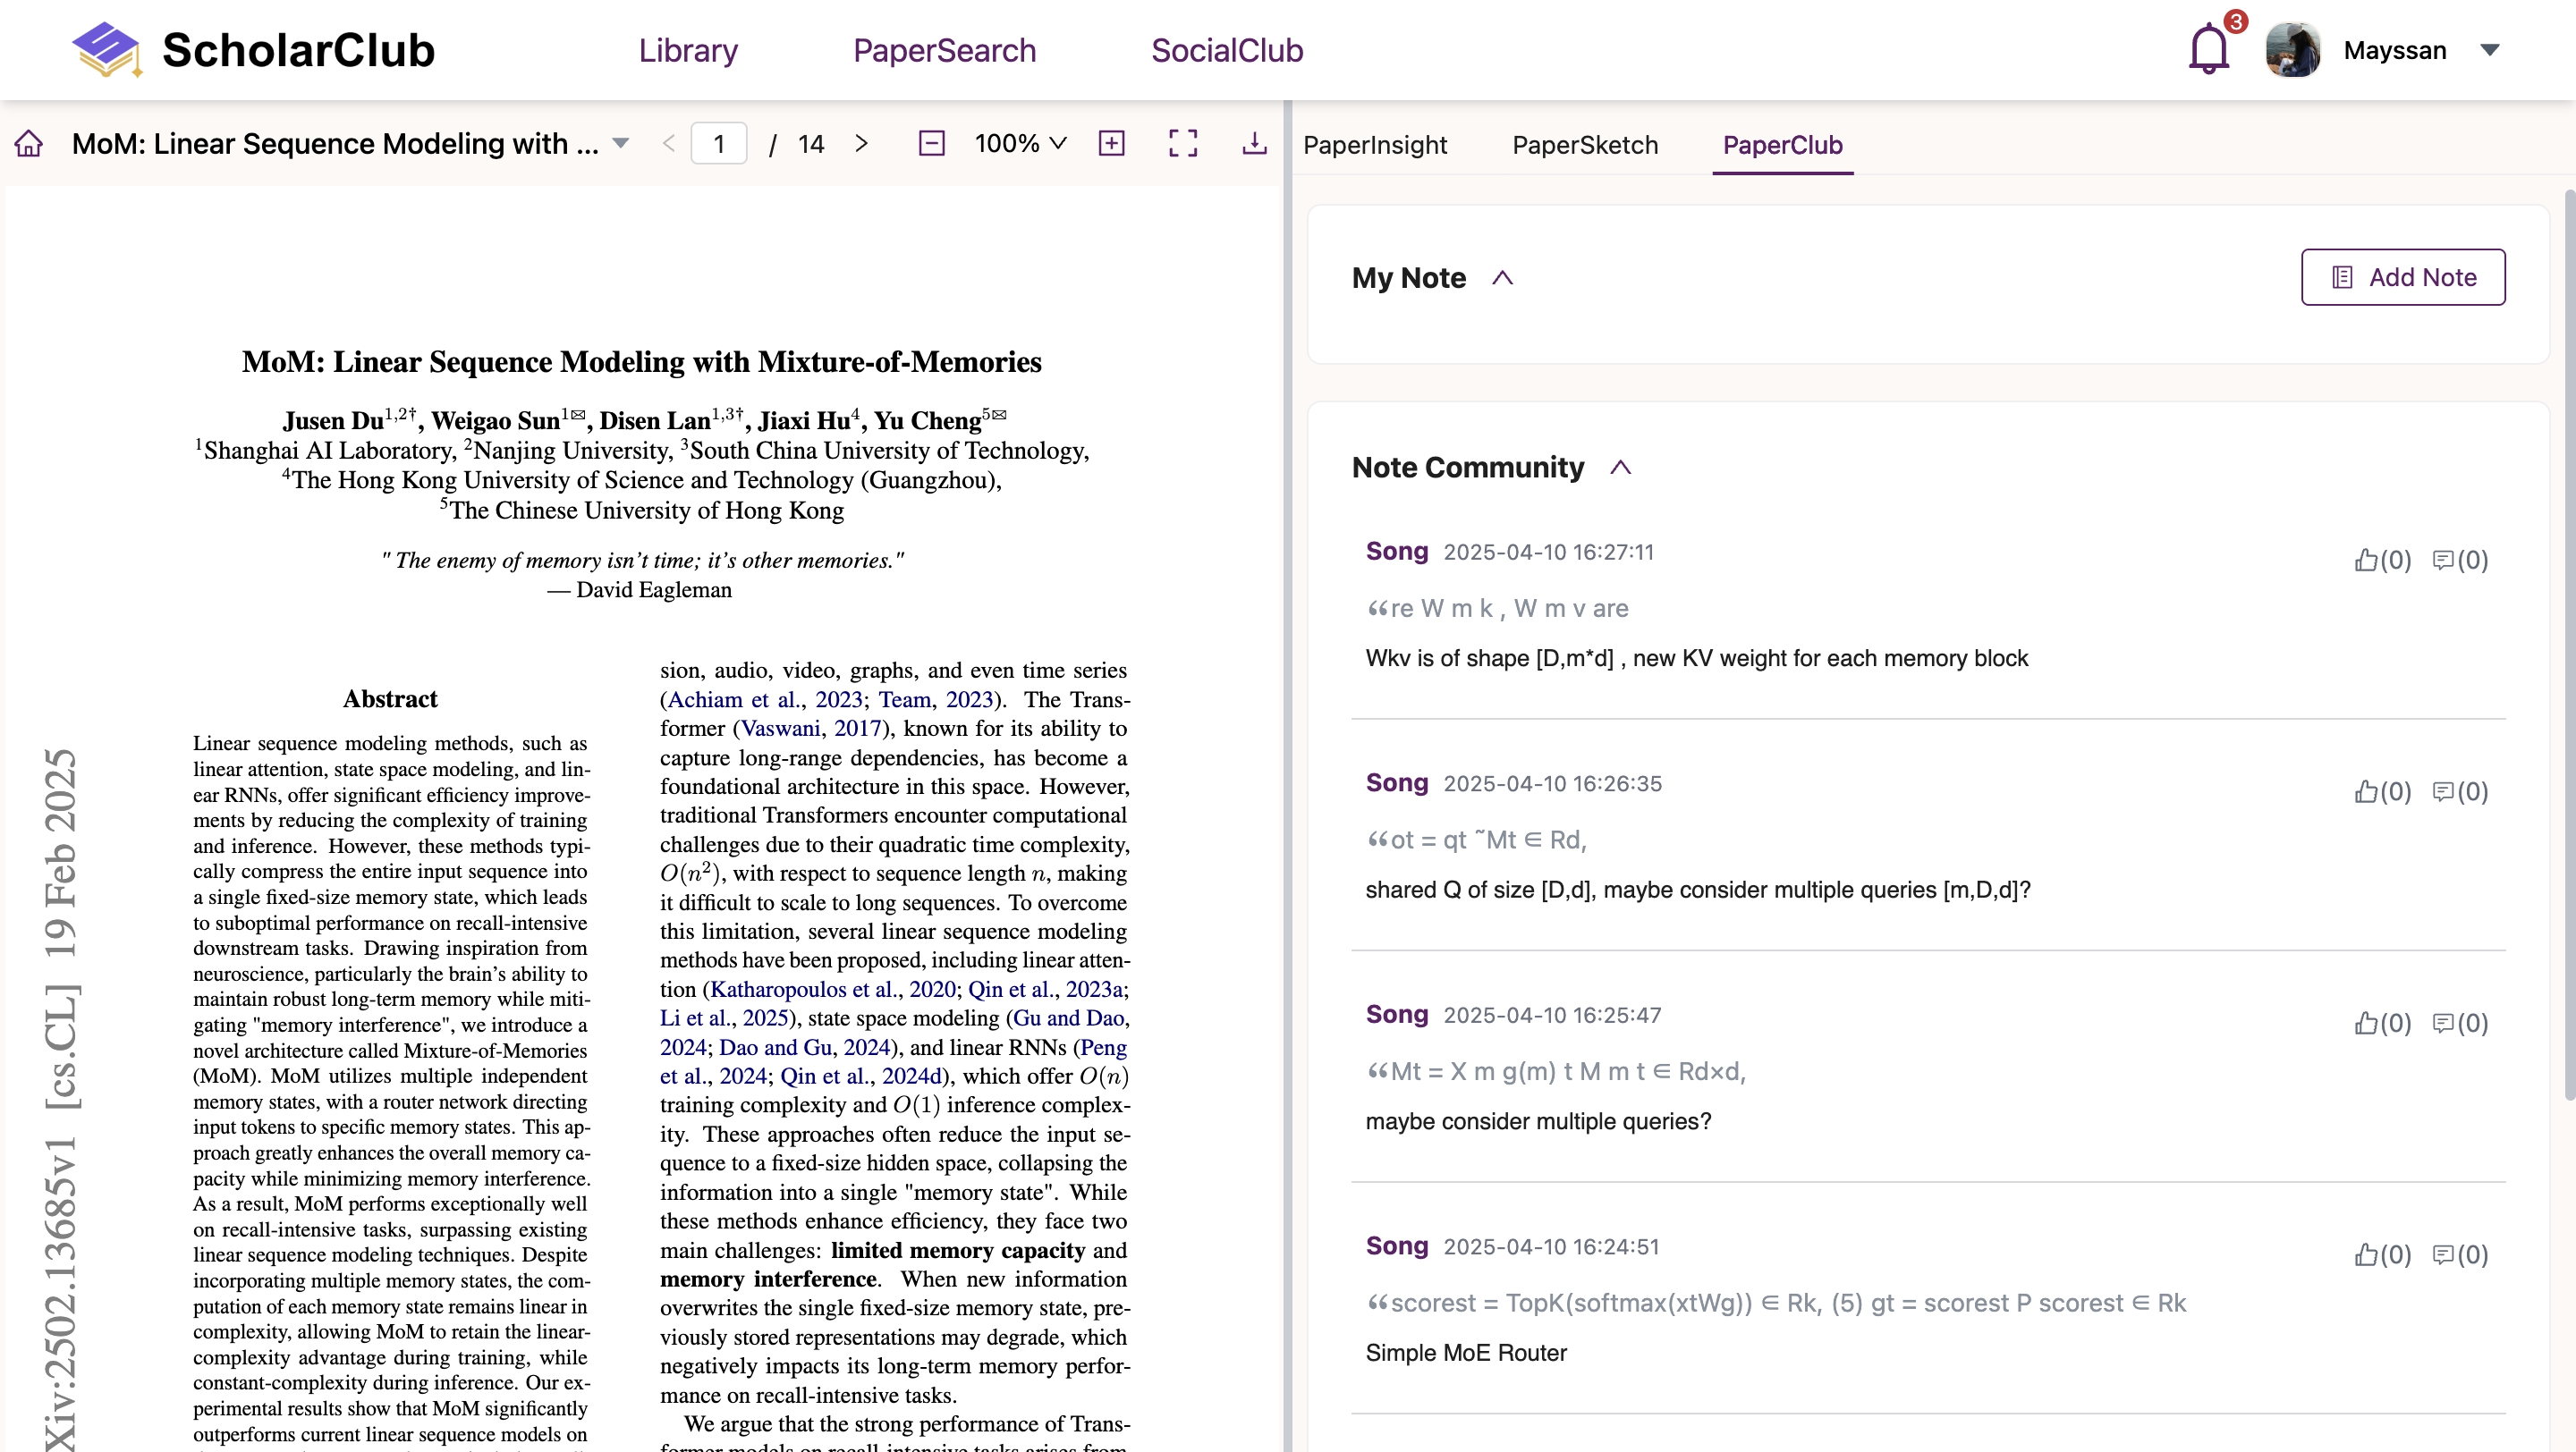Screen dimensions: 2576x1452
Task: Open the PaperSearch menu
Action: 944,50
